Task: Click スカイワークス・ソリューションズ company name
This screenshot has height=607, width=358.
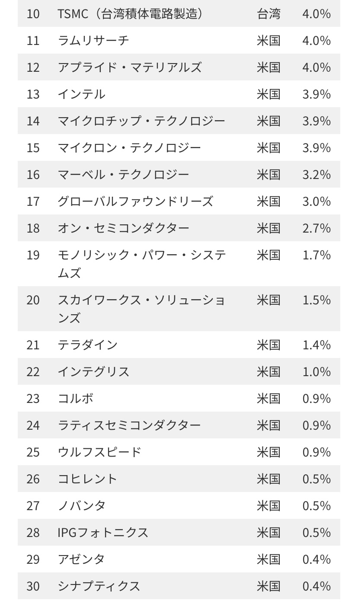Action: click(141, 309)
